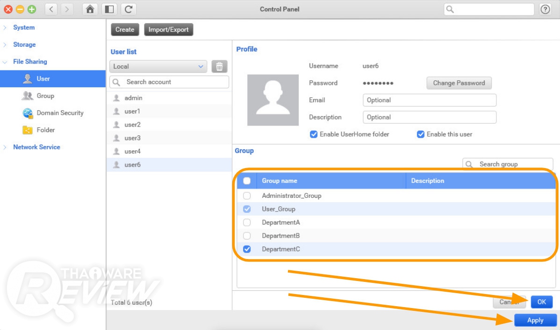Select Network Service in sidebar
The width and height of the screenshot is (560, 330).
[x=36, y=147]
